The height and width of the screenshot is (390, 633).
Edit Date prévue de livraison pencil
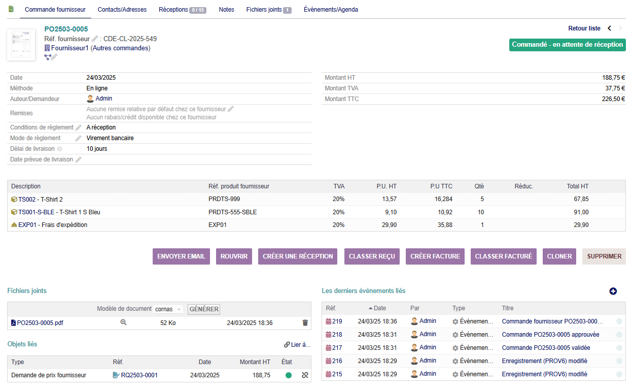click(x=78, y=160)
